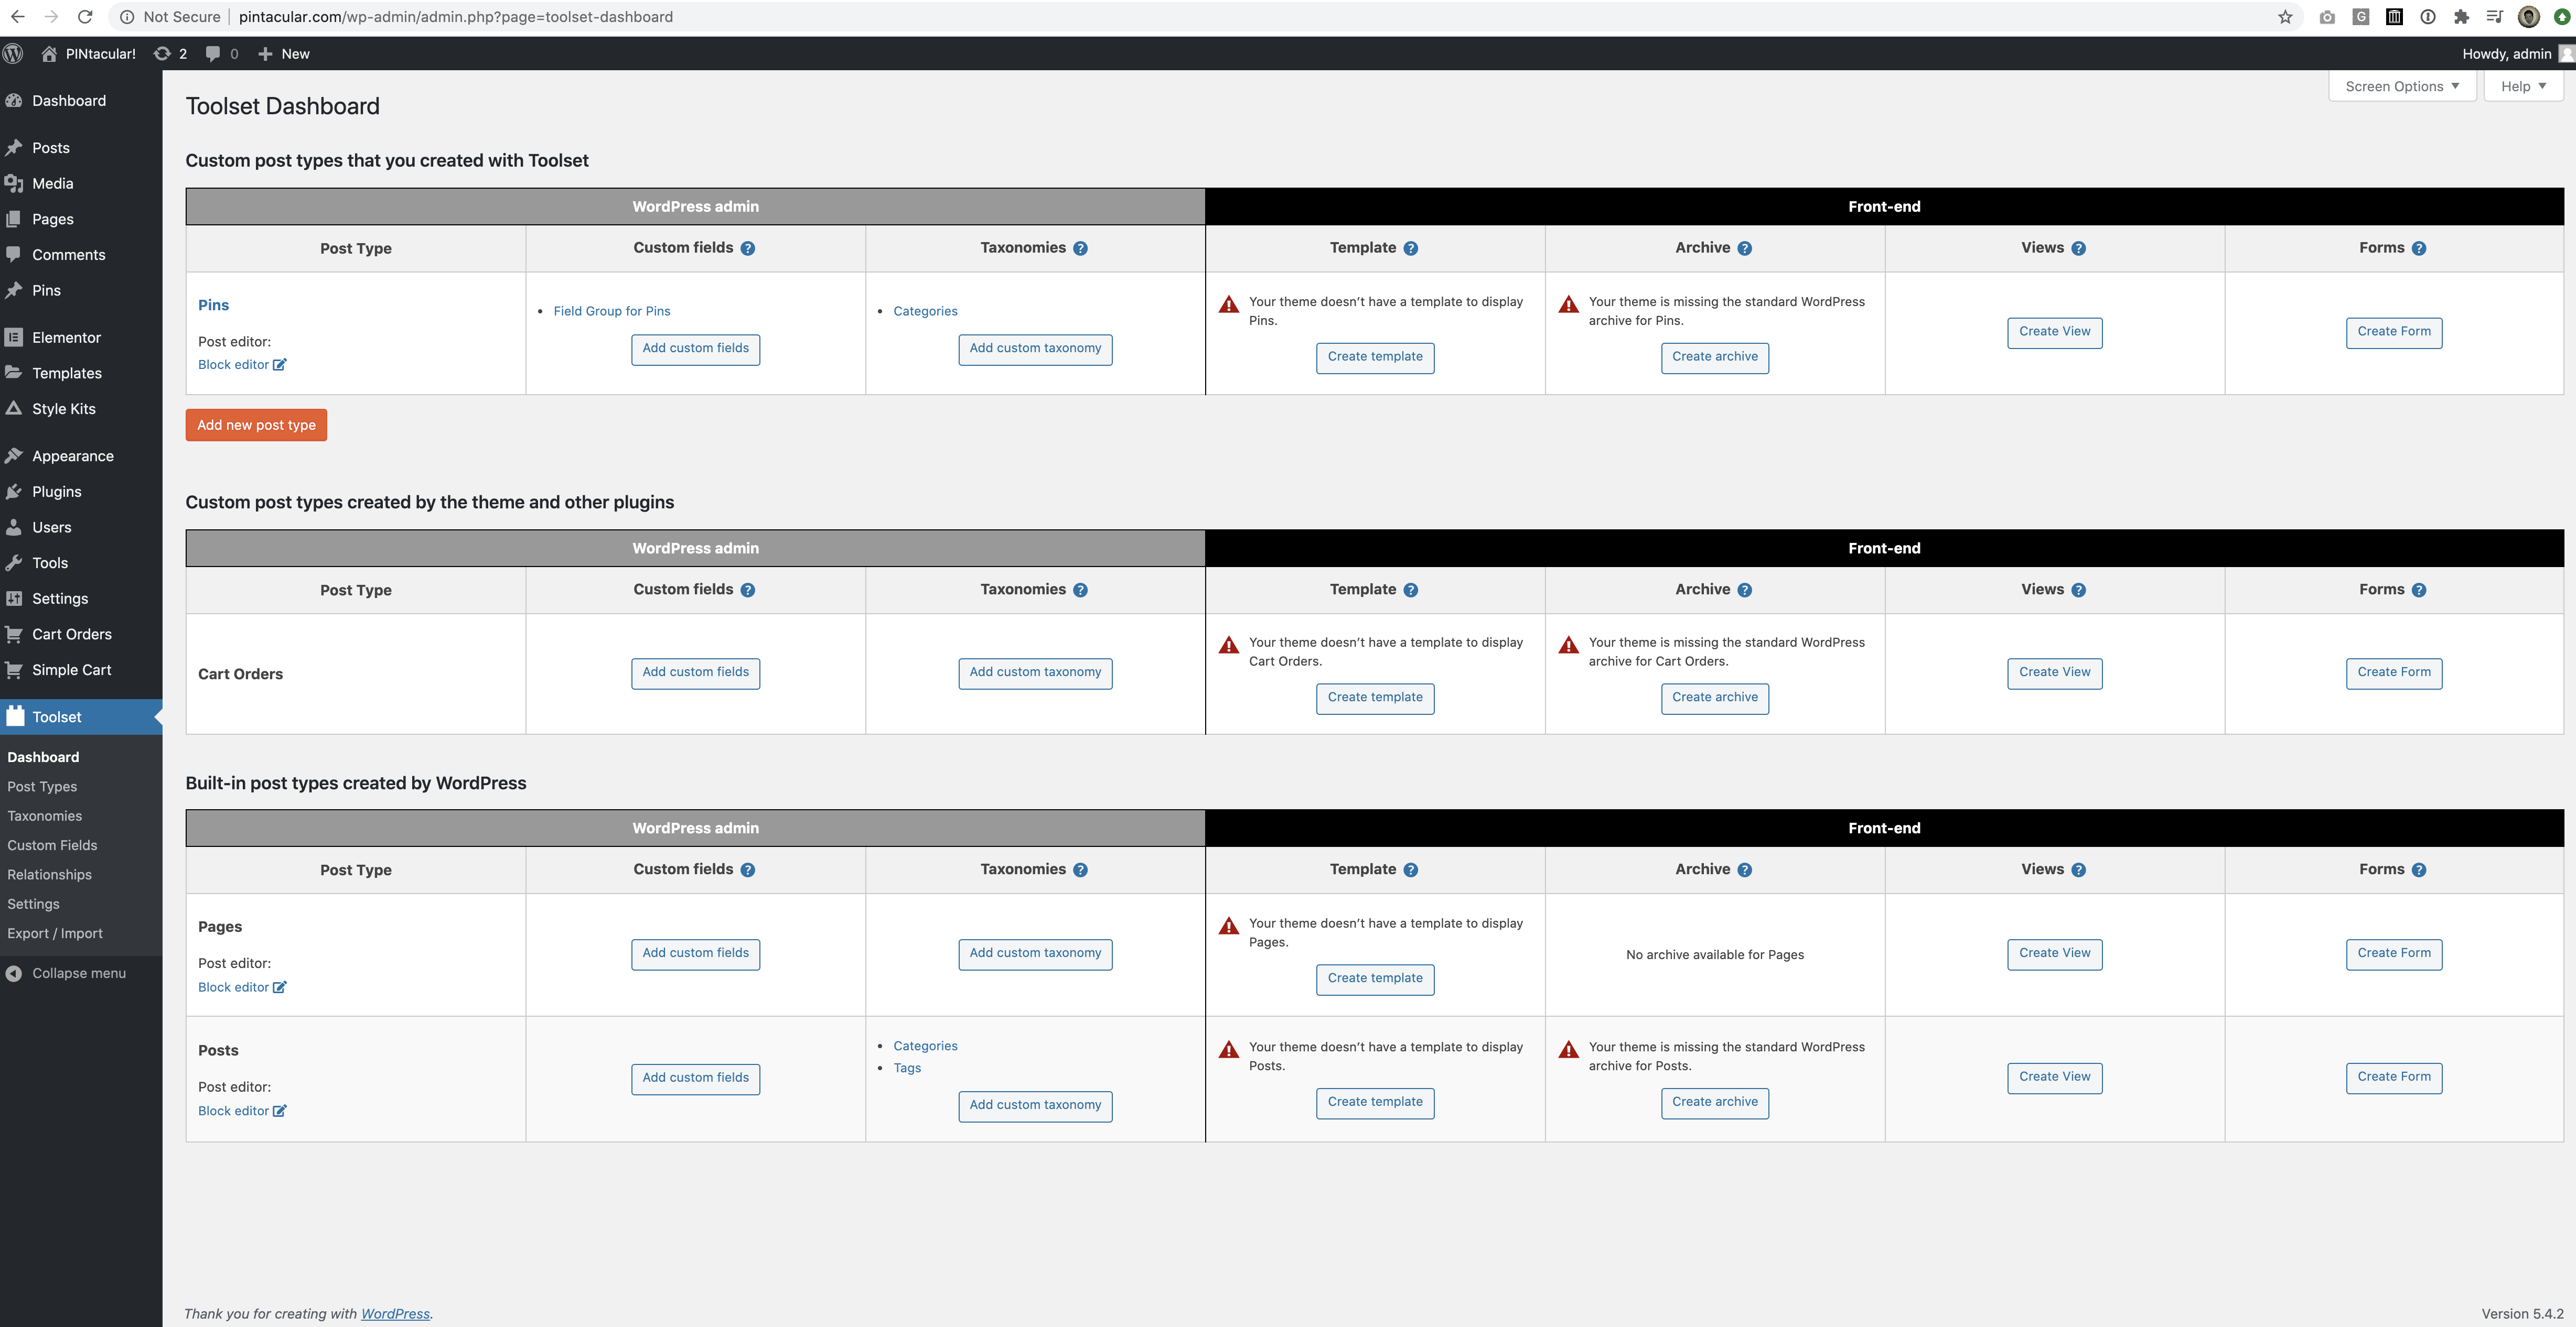The height and width of the screenshot is (1327, 2576).
Task: Click the site info icon beside Not Secure
Action: click(127, 17)
